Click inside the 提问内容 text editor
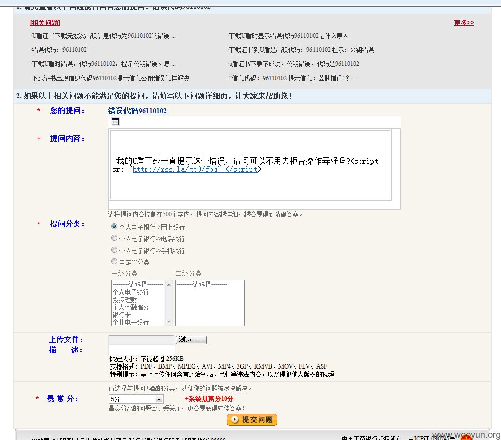The height and width of the screenshot is (440, 501). 250,165
